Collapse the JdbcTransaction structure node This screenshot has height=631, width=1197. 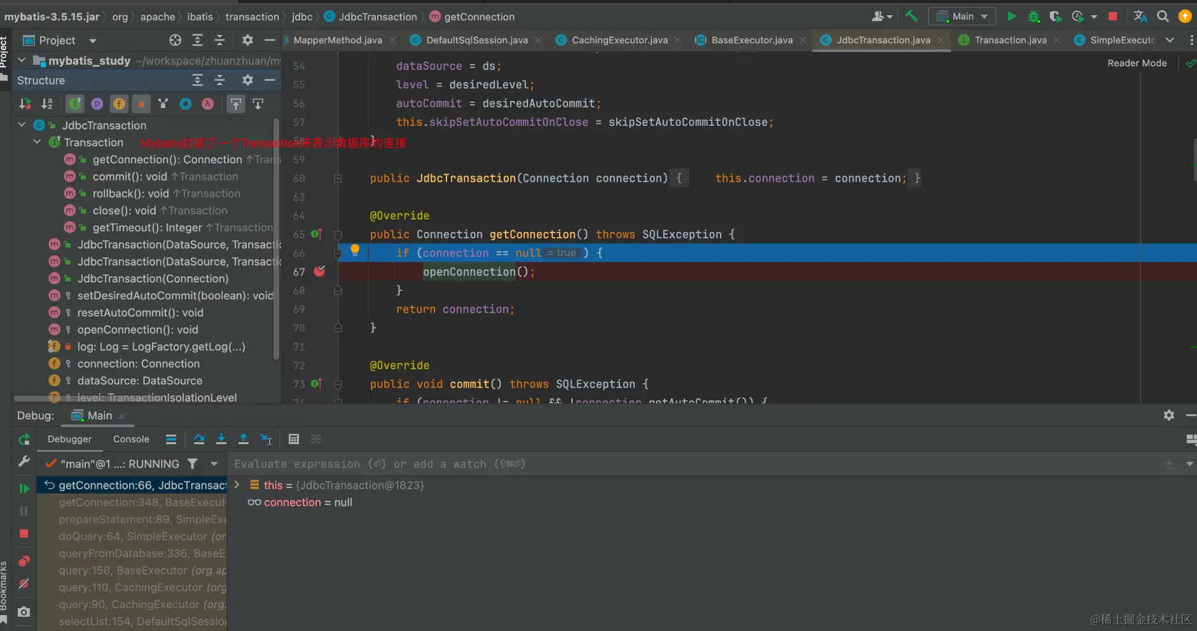[x=22, y=125]
